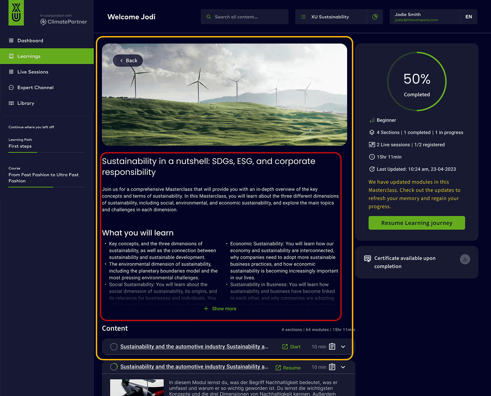Go Back from the course banner
491x396 pixels.
[x=128, y=61]
